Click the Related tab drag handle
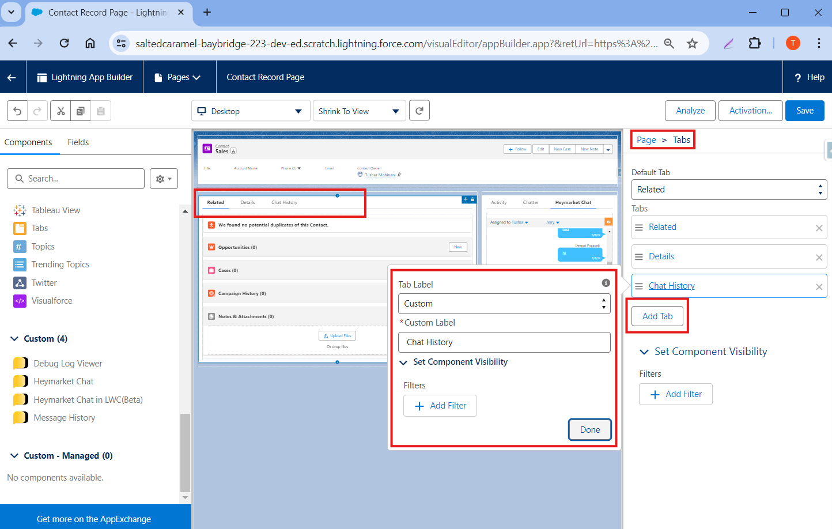Viewport: 832px width, 529px height. pyautogui.click(x=639, y=228)
